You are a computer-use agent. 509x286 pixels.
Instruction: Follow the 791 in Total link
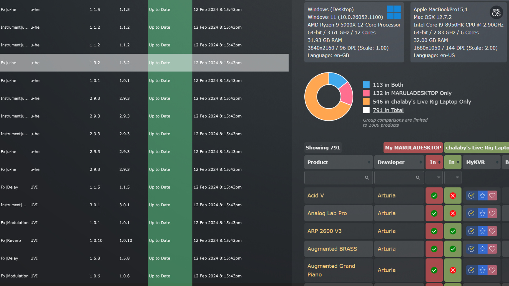[x=388, y=110]
